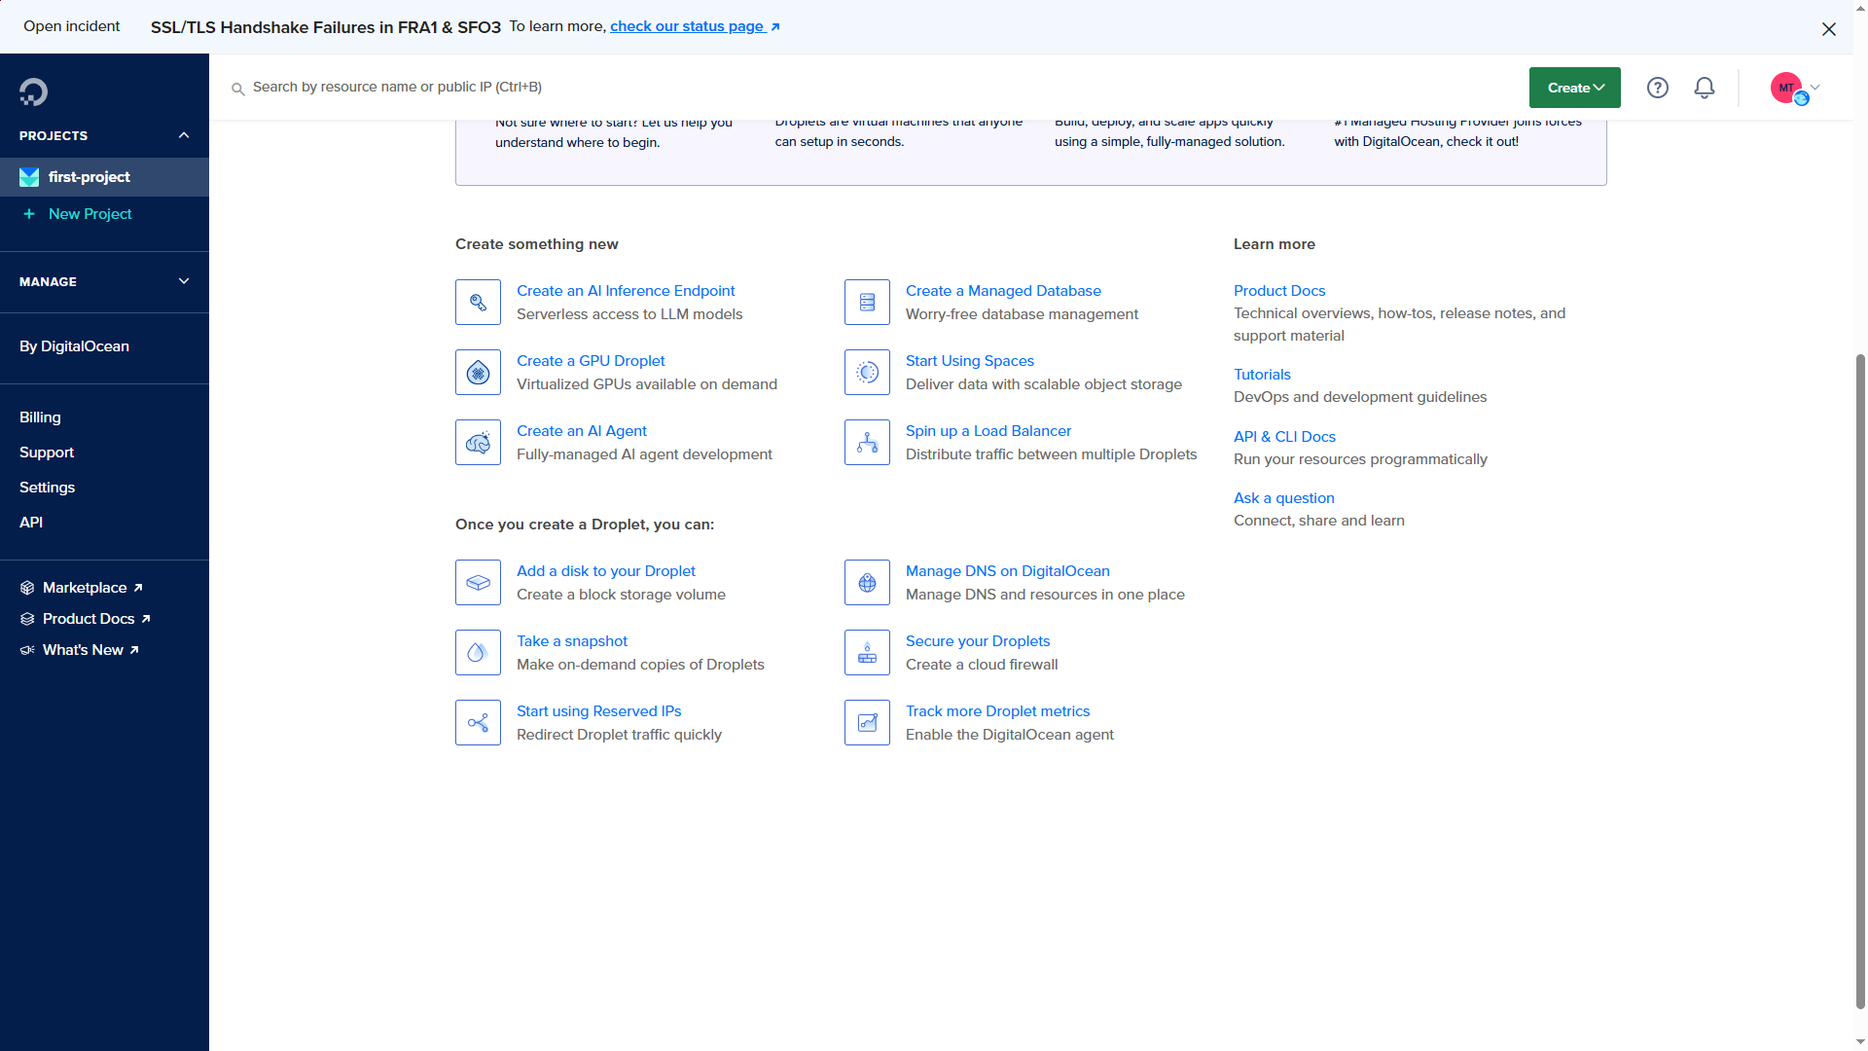The height and width of the screenshot is (1051, 1868).
Task: Select first-project in the sidebar
Action: tap(104, 177)
